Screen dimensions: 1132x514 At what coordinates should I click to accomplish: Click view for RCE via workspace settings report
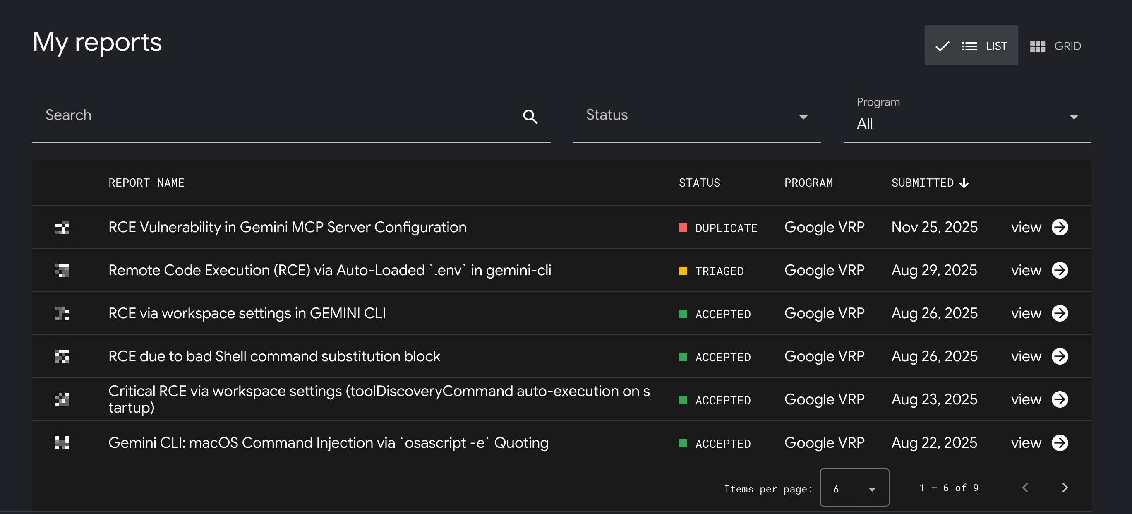(x=1026, y=313)
